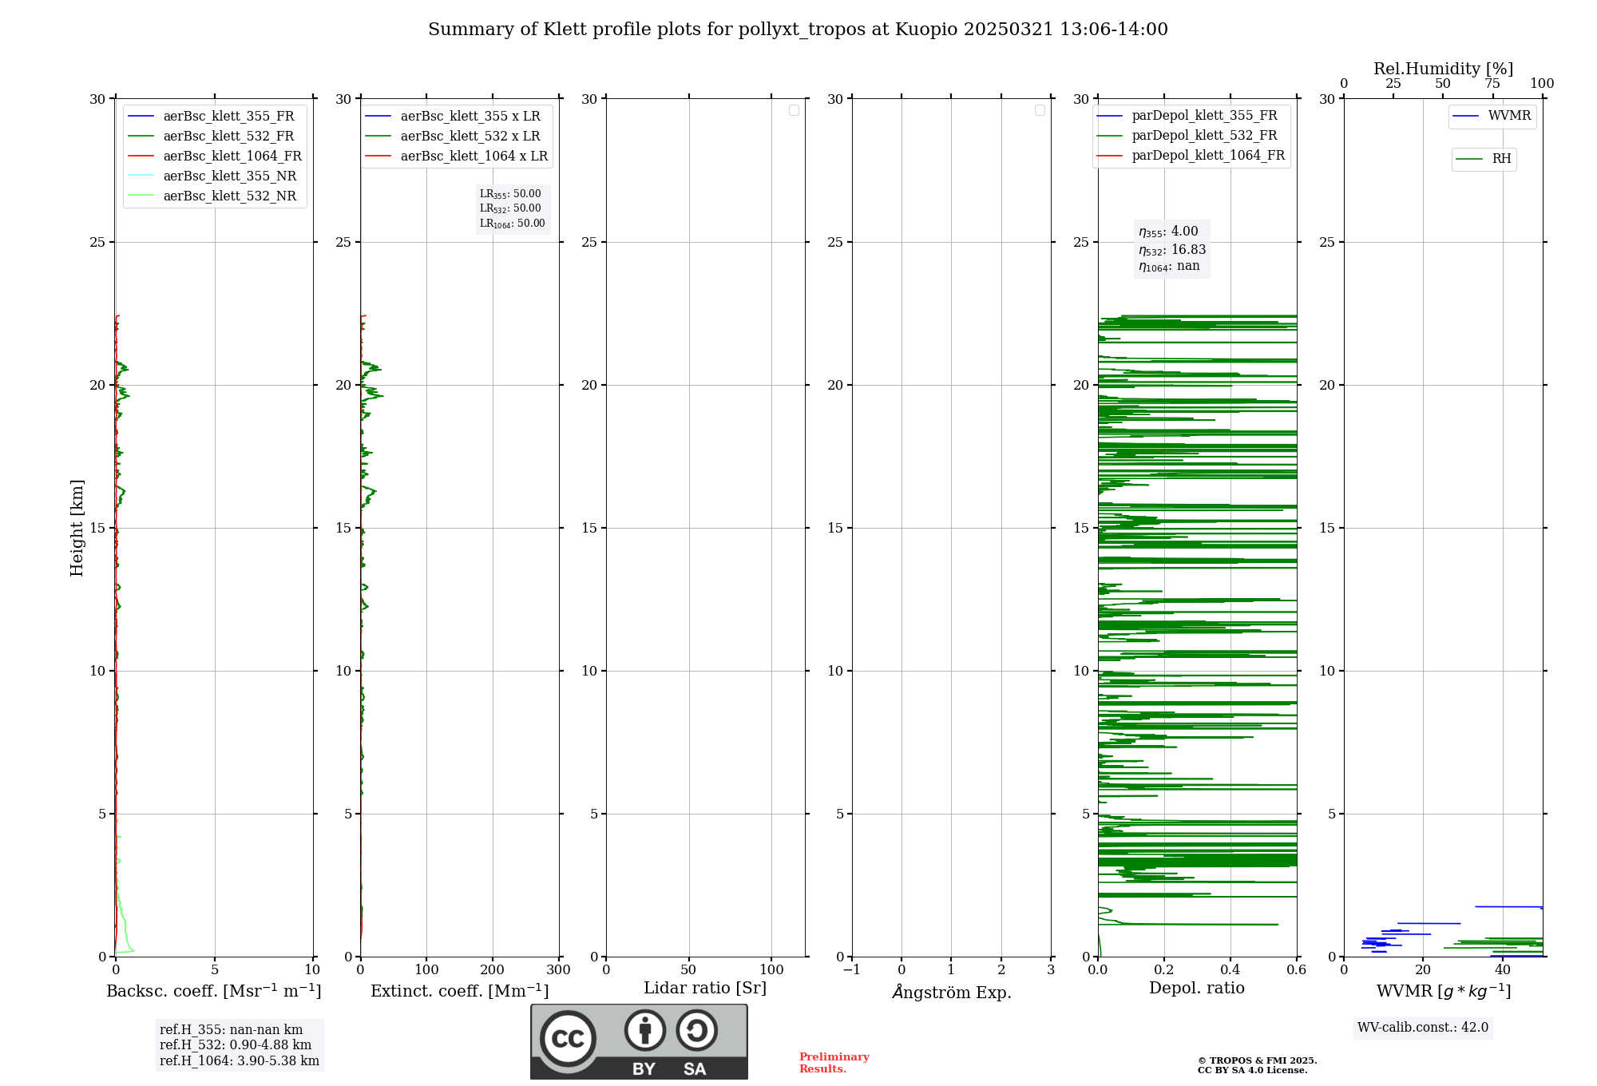Click the 'WV-calib.const.: 42.0' text
The height and width of the screenshot is (1086, 1597).
tap(1423, 1028)
